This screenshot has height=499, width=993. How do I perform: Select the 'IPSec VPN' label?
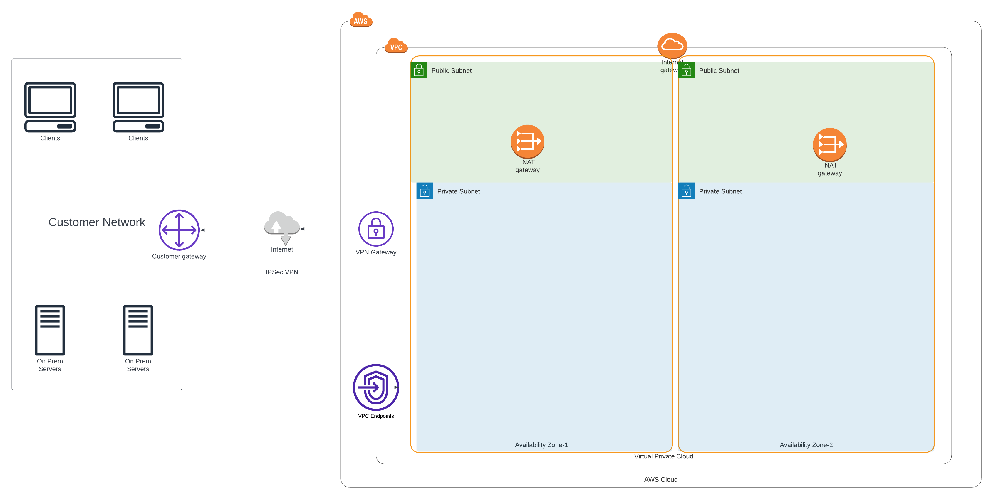click(x=282, y=272)
